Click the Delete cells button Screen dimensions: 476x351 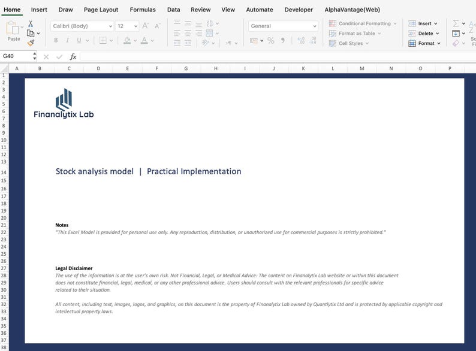pyautogui.click(x=424, y=34)
